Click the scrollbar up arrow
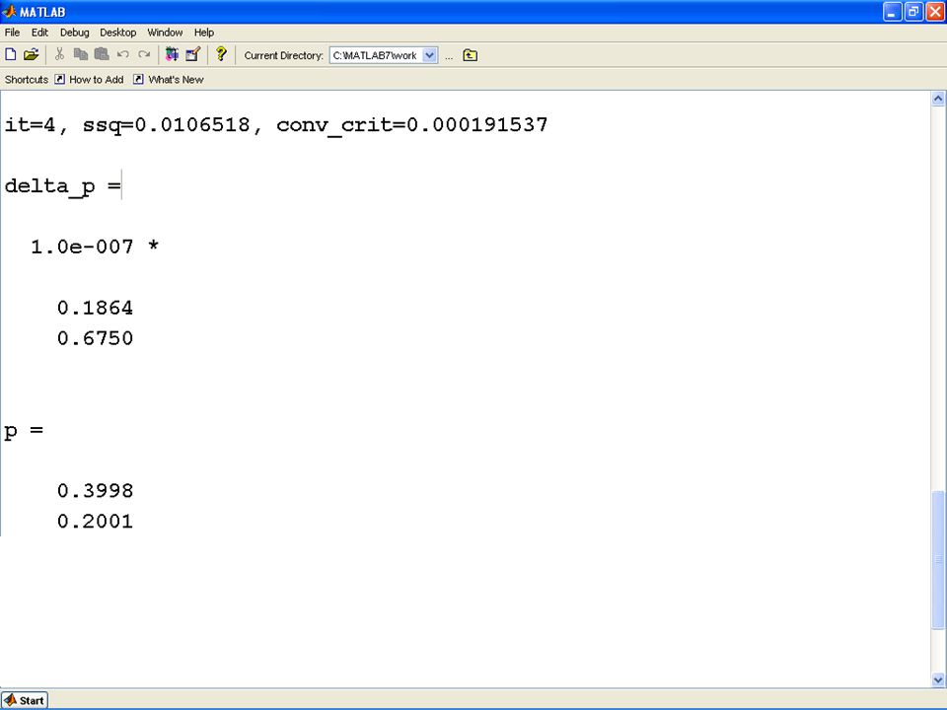Viewport: 947px width, 710px height. pos(938,99)
